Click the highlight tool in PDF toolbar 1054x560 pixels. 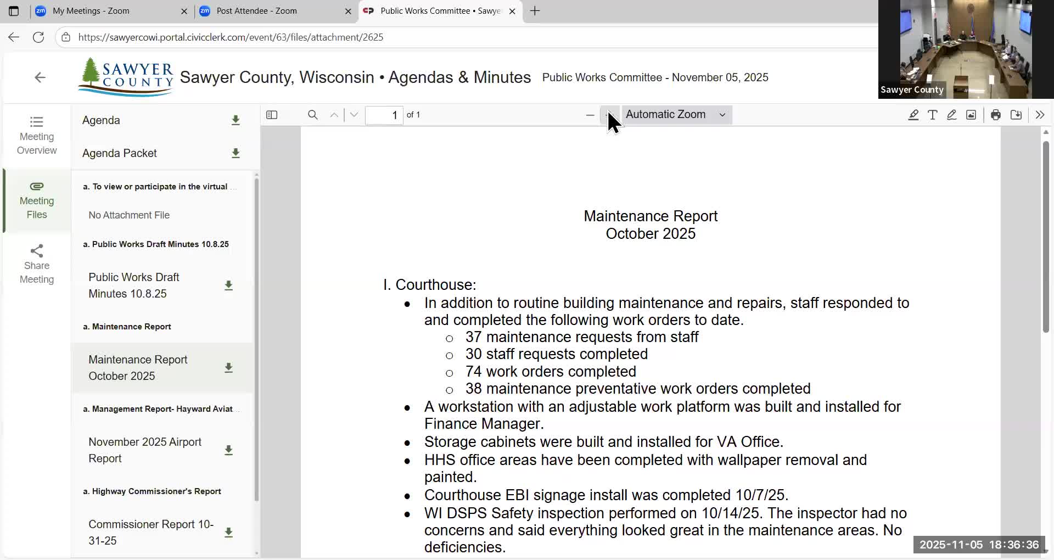[913, 115]
